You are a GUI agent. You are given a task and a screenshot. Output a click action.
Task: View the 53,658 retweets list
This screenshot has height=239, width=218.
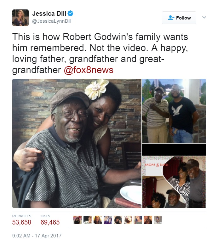(x=22, y=220)
